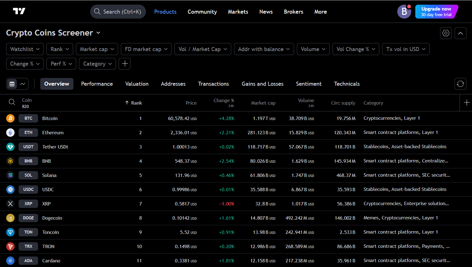Screen dimensions: 472x267
Task: Open the Rank filter dropdown
Action: pyautogui.click(x=60, y=49)
